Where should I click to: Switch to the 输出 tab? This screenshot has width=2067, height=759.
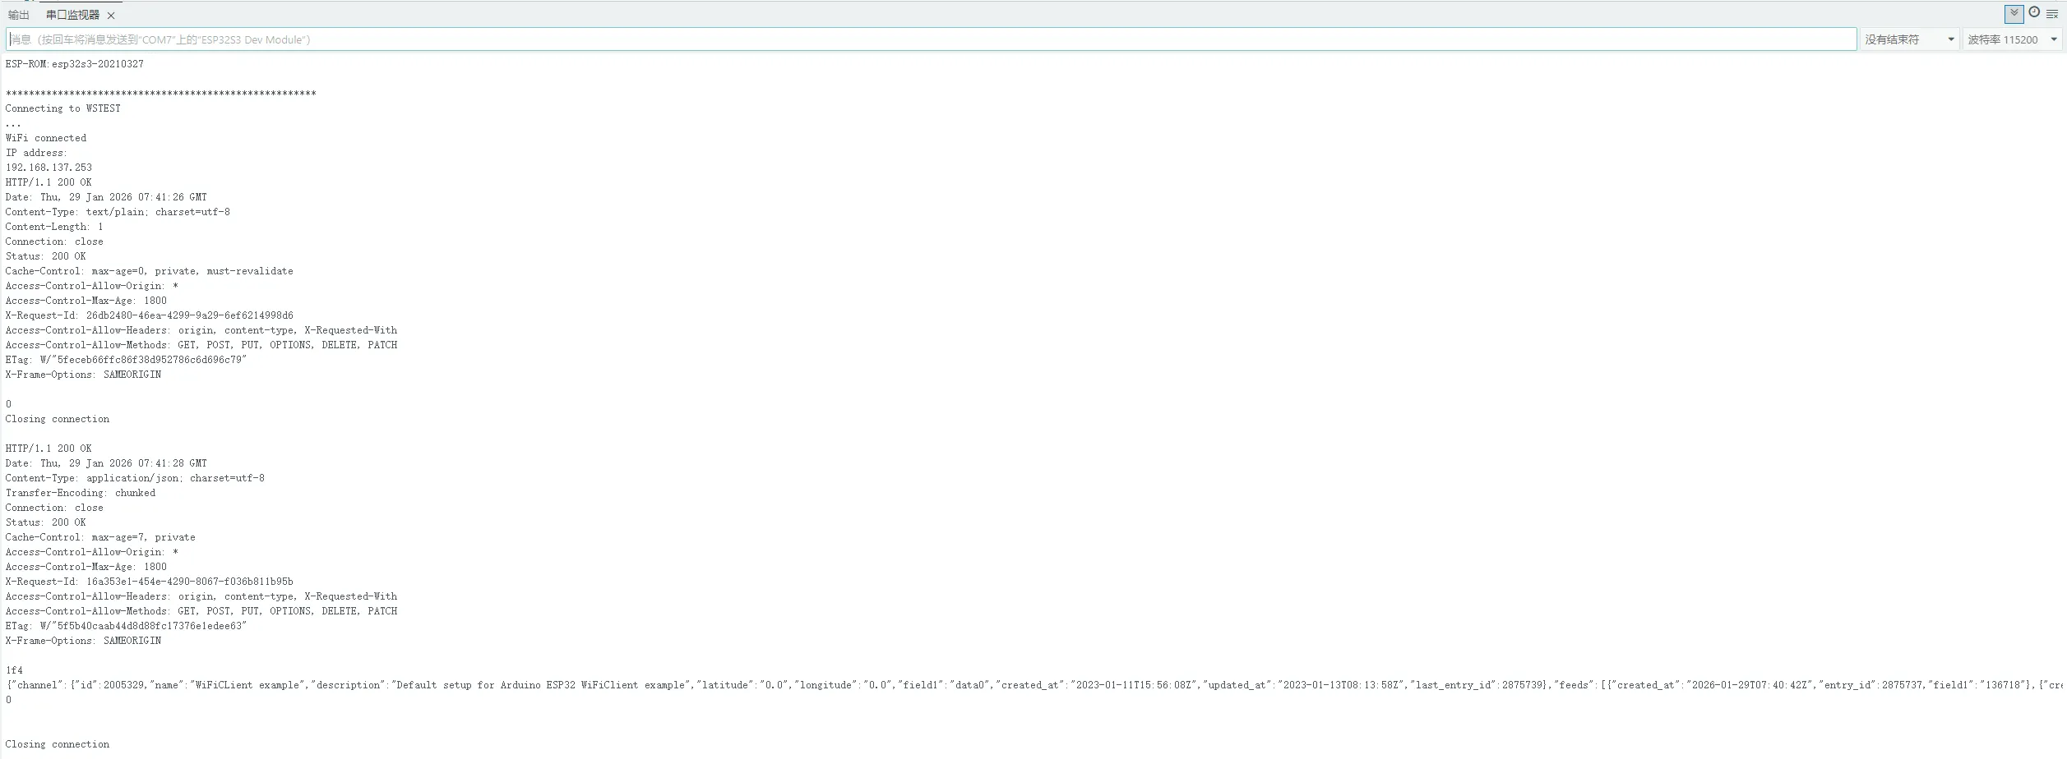pos(18,15)
